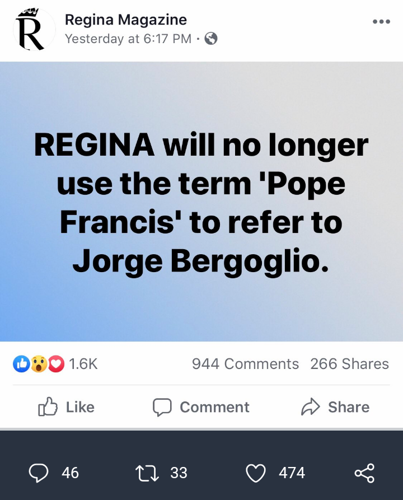View the 1.6K reactions list
Screen dimensions: 403x500
83,364
